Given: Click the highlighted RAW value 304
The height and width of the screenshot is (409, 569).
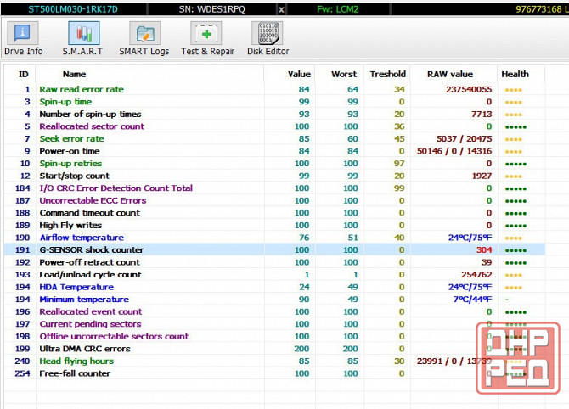Looking at the screenshot, I should [x=484, y=249].
